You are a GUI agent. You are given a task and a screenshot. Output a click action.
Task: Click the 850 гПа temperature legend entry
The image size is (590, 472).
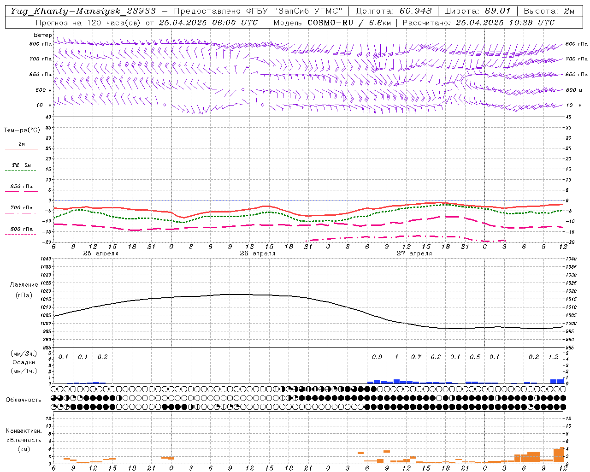21,187
